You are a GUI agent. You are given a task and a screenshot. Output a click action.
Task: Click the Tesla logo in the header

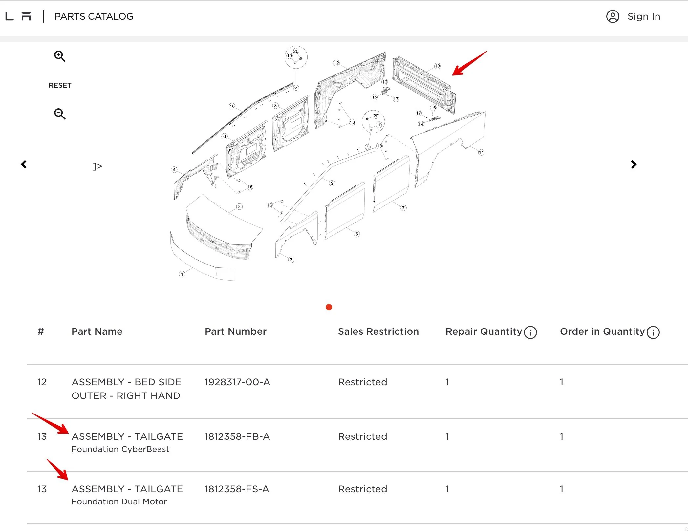coord(18,16)
